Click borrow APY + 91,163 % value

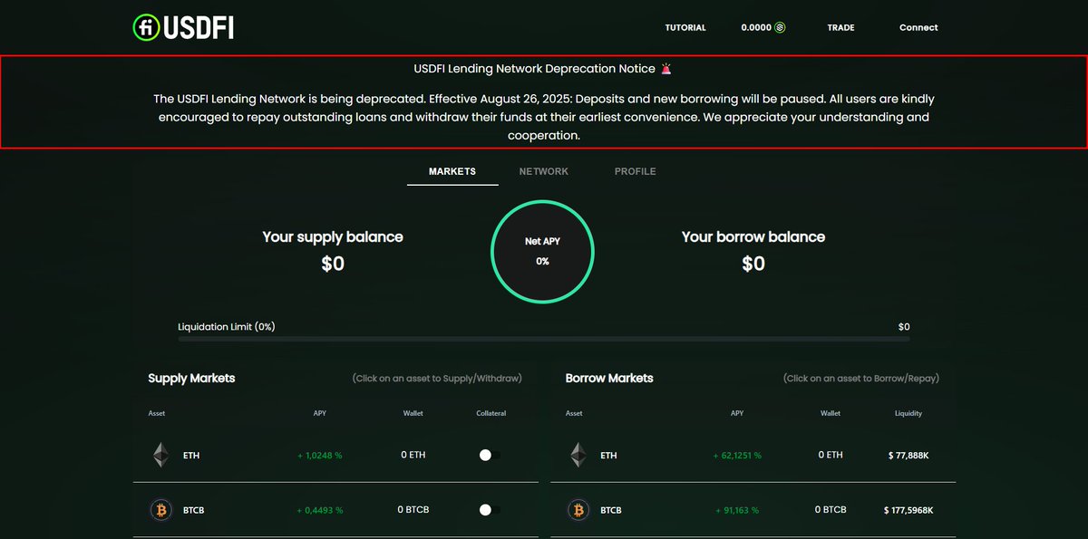point(737,510)
